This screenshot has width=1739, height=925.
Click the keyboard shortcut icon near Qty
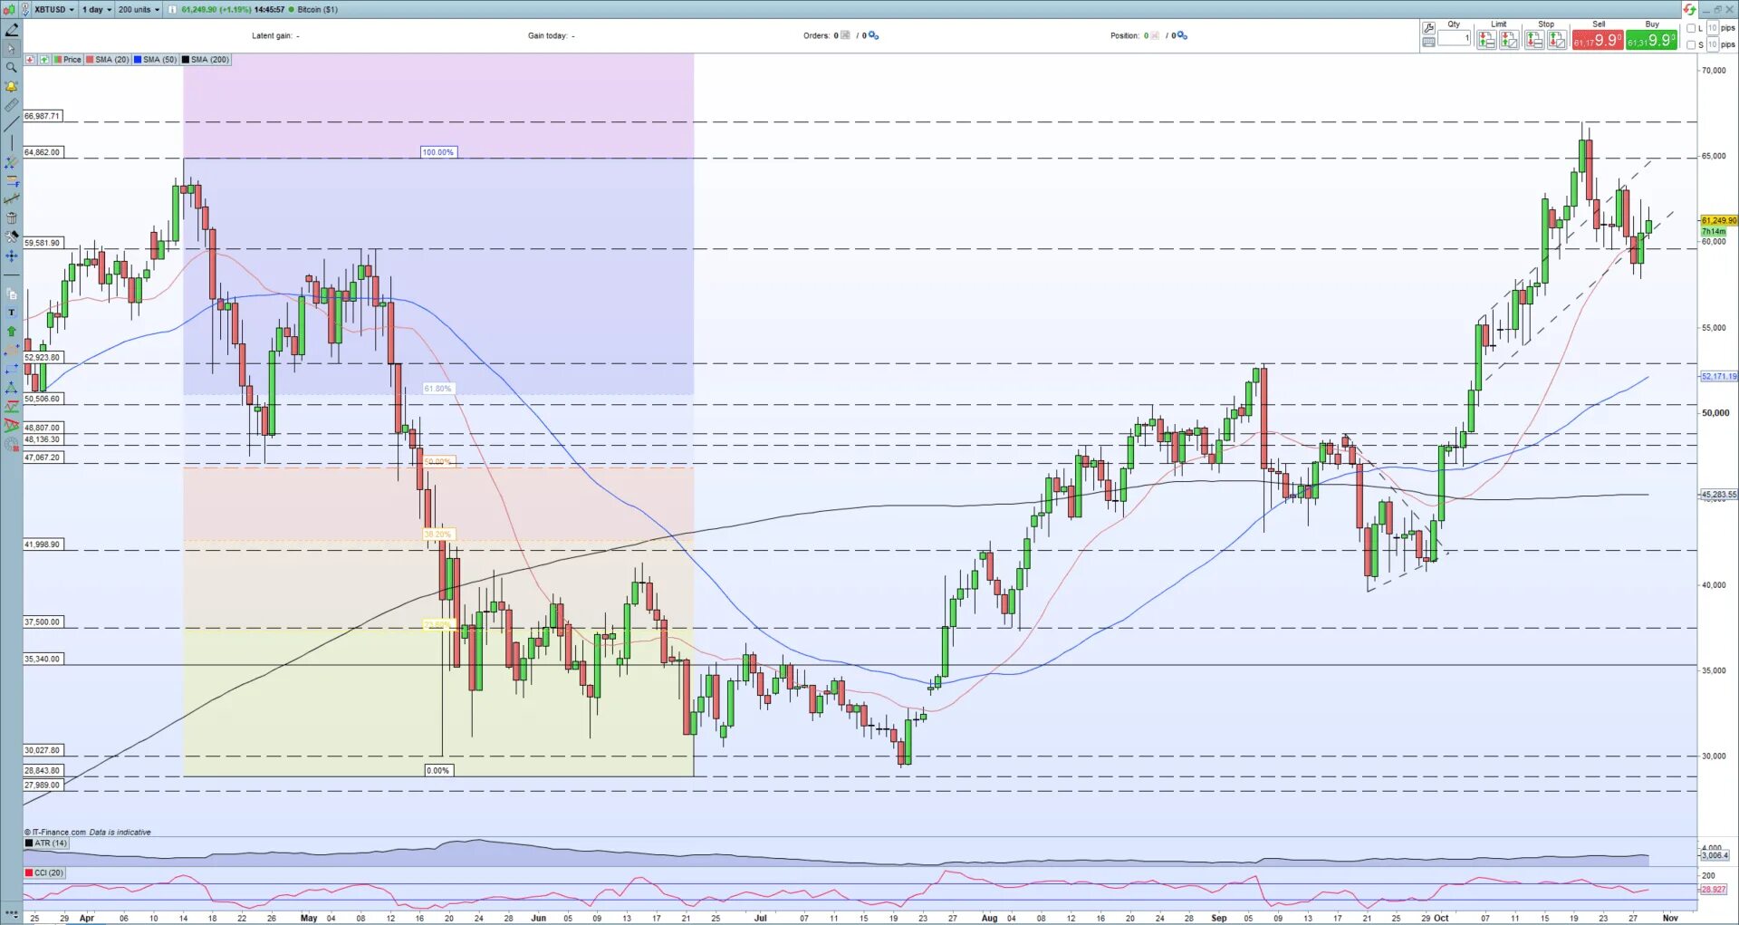click(x=1428, y=42)
